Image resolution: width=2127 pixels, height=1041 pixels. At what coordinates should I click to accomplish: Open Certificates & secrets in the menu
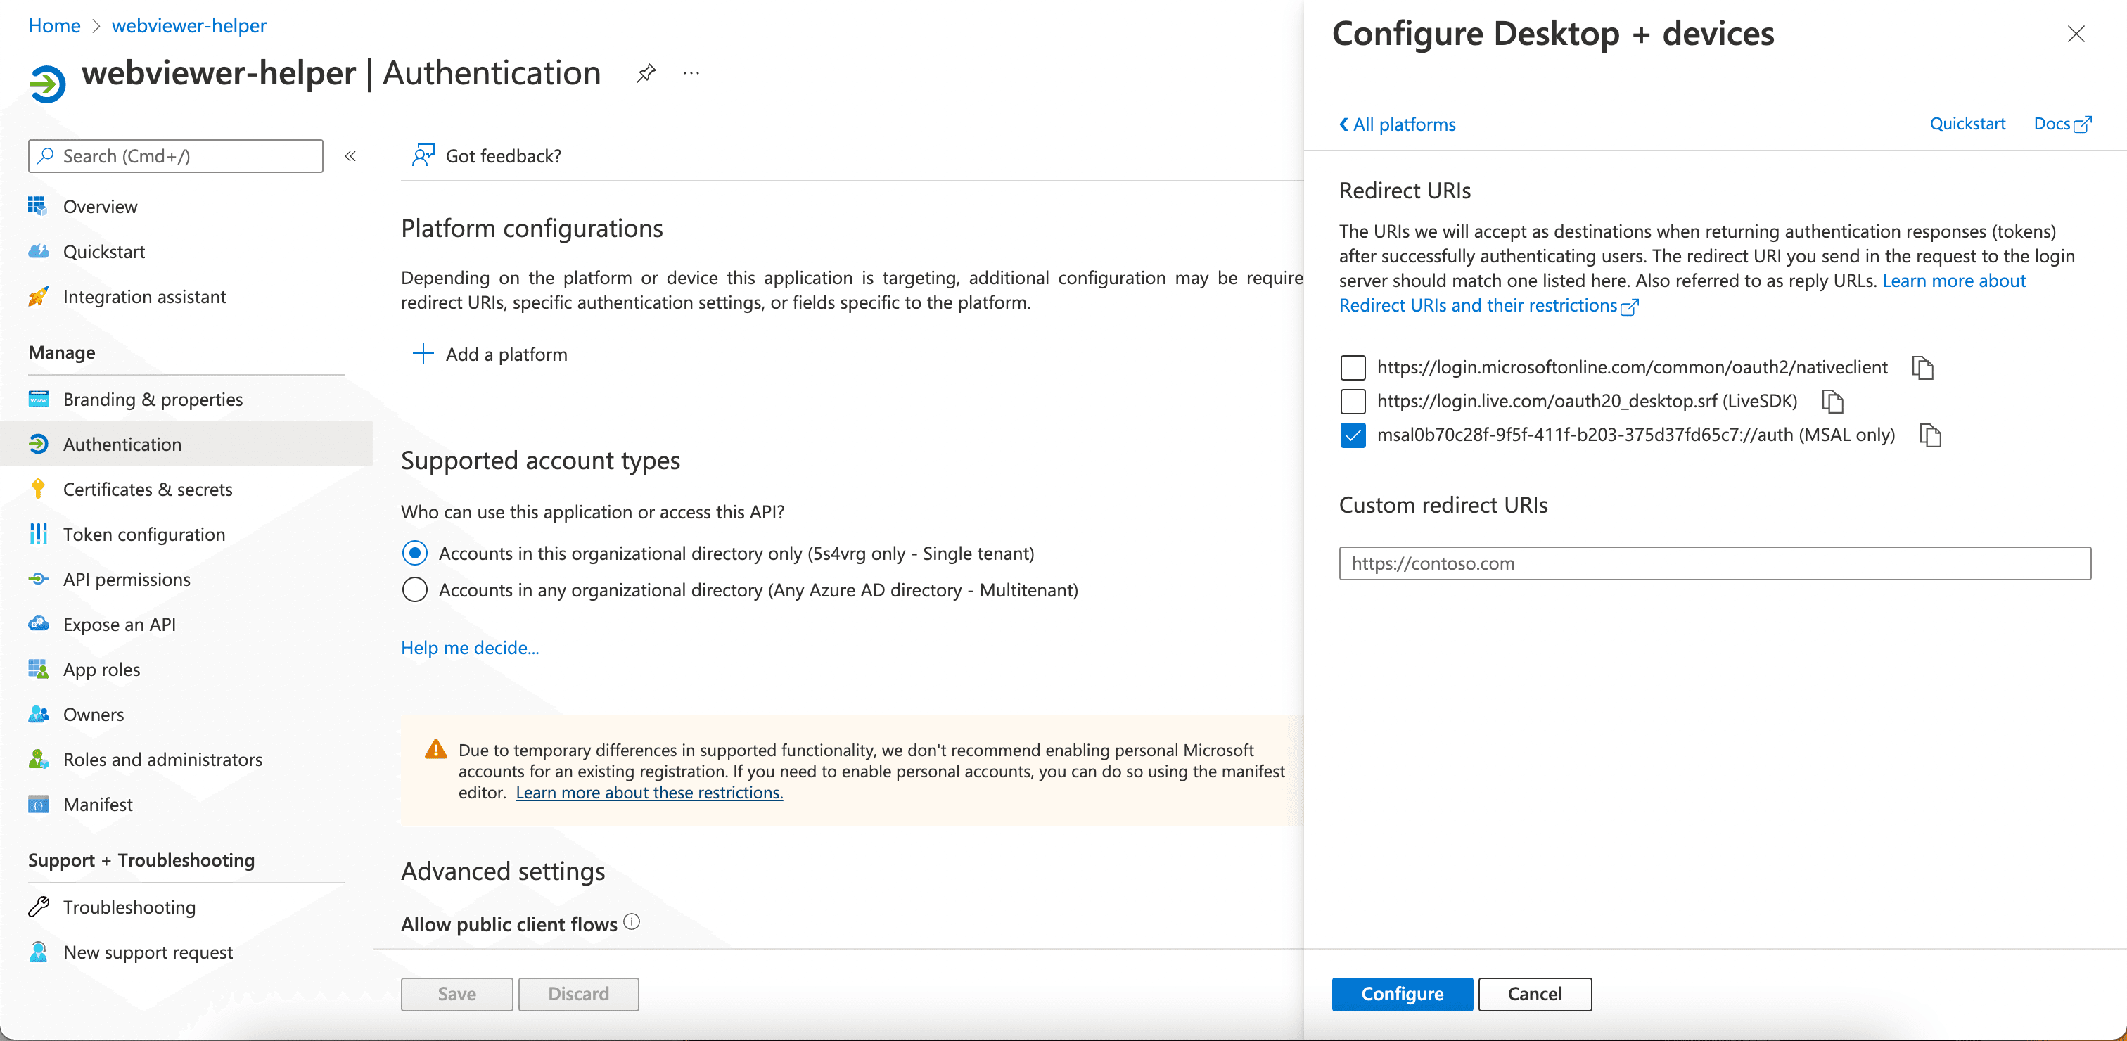tap(148, 490)
